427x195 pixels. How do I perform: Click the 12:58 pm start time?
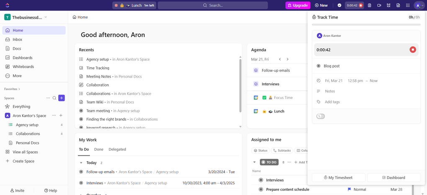[355, 81]
